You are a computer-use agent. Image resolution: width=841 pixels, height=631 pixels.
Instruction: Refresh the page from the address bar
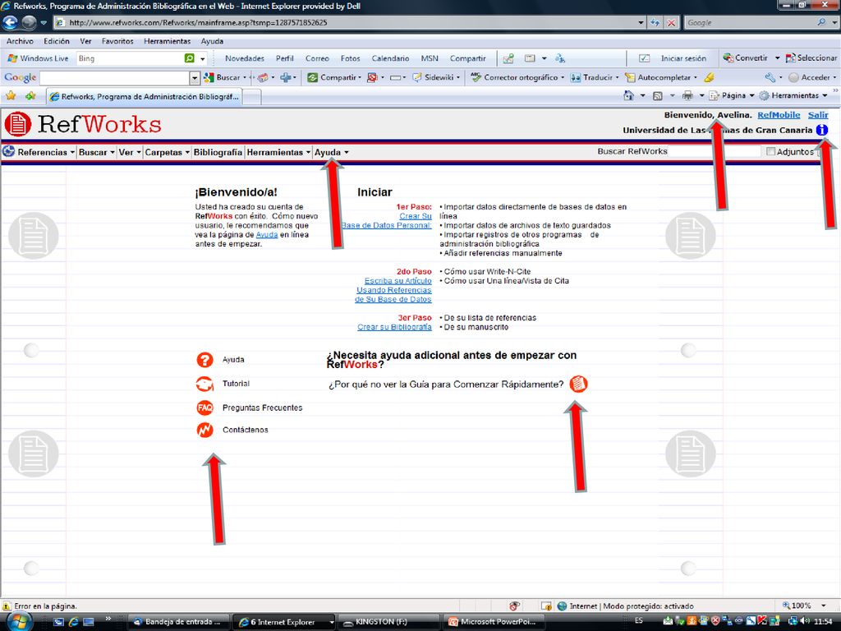click(655, 22)
